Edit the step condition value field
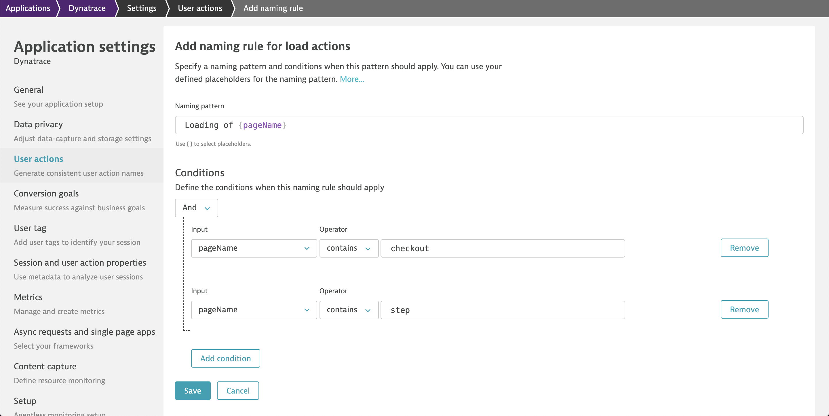This screenshot has width=829, height=416. pos(503,310)
